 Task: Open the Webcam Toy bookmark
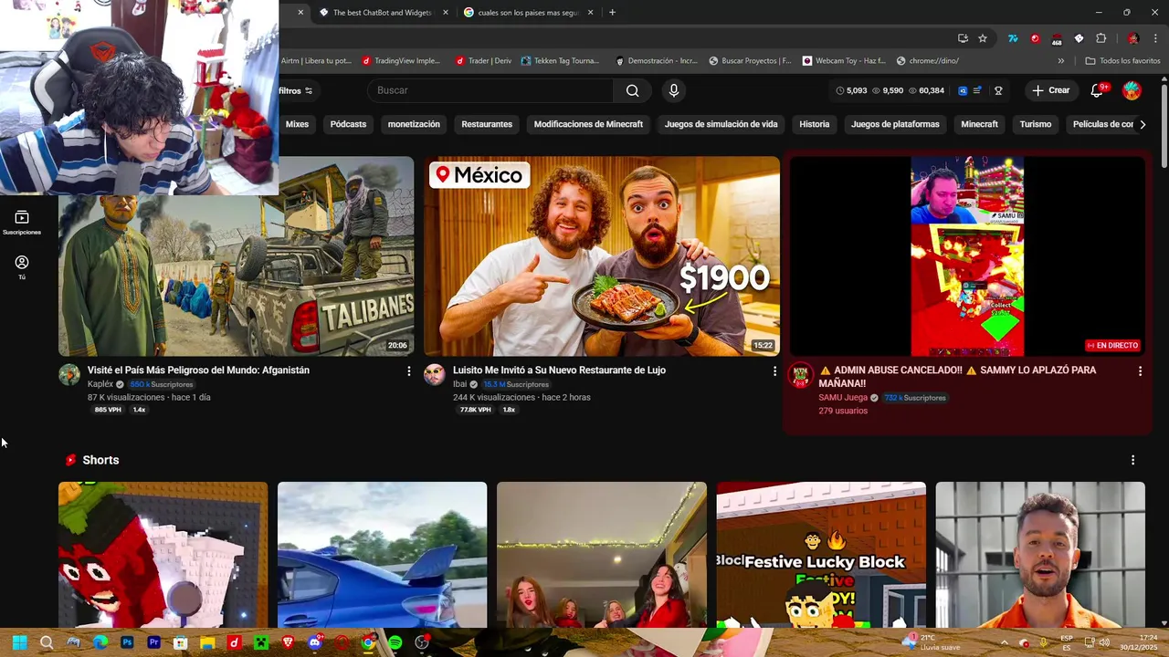[844, 60]
